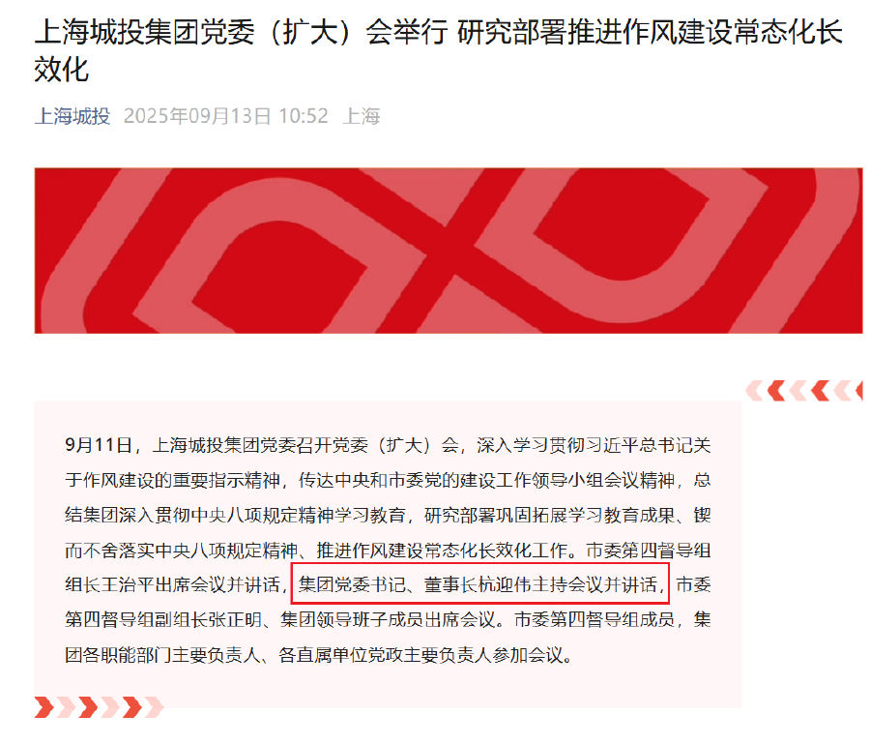This screenshot has height=745, width=870.
Task: Click the phrase 集团领导班子成员出席会议
Action: point(388,619)
